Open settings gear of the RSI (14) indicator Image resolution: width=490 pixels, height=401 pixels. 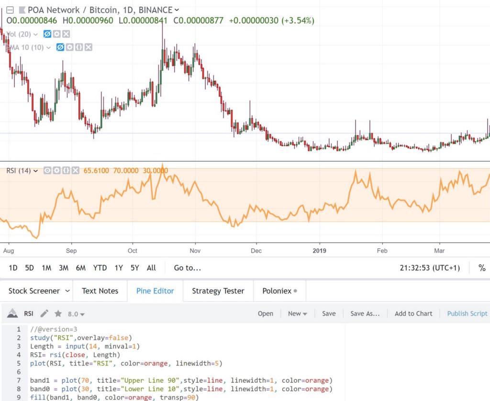click(x=56, y=170)
